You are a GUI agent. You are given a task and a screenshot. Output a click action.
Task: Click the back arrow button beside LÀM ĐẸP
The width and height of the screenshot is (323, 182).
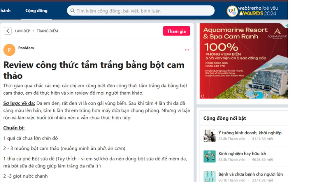(x=8, y=31)
